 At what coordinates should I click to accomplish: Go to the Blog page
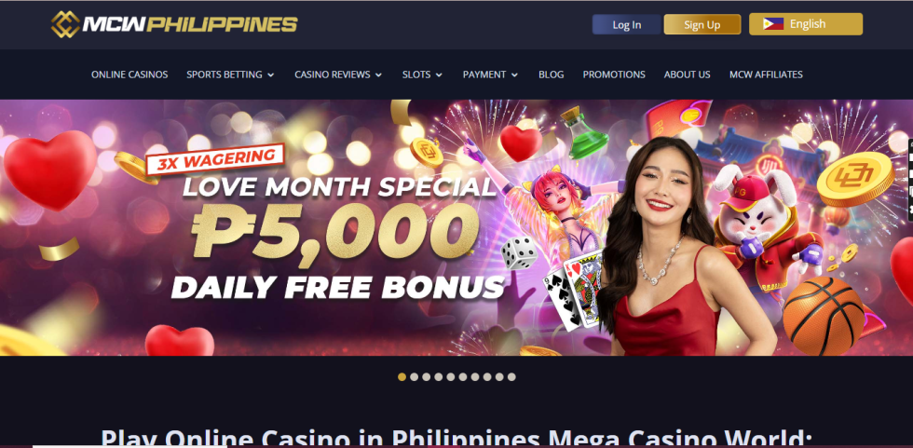point(551,75)
